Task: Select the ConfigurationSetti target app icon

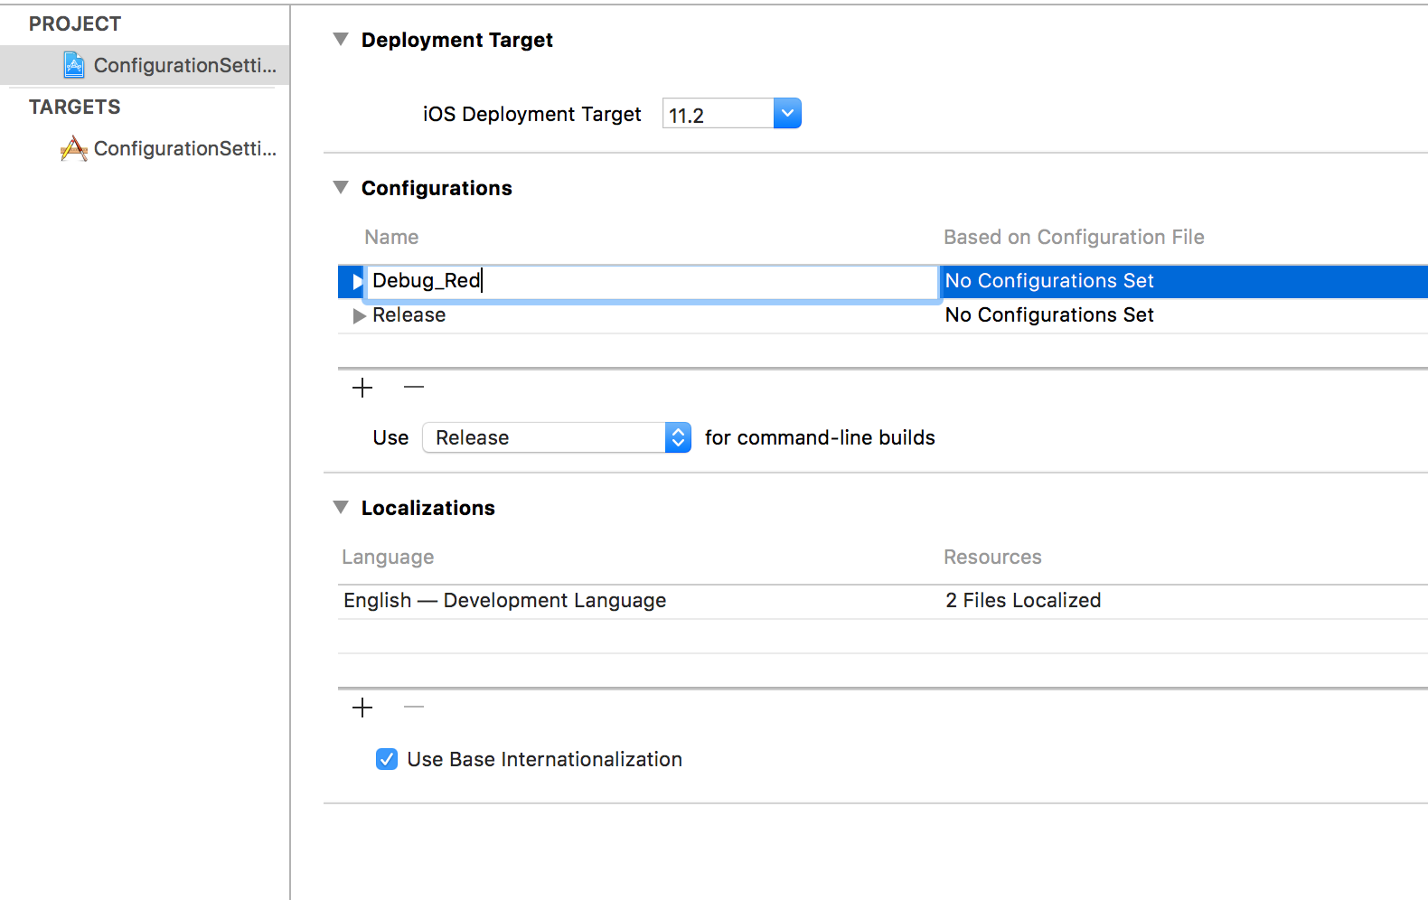Action: [x=74, y=148]
